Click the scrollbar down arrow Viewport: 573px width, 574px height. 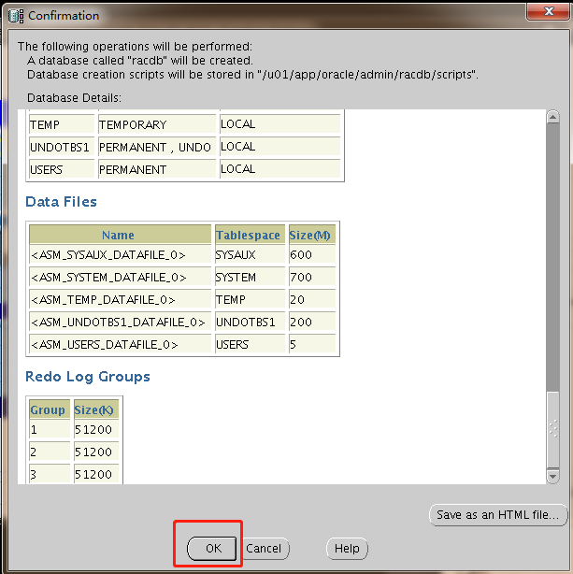click(552, 476)
